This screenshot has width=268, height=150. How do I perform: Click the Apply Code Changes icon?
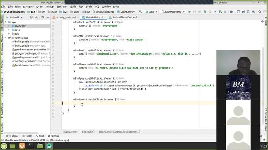(200, 12)
